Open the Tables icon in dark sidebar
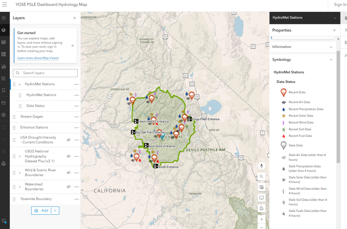This screenshot has width=347, height=229. [3, 42]
